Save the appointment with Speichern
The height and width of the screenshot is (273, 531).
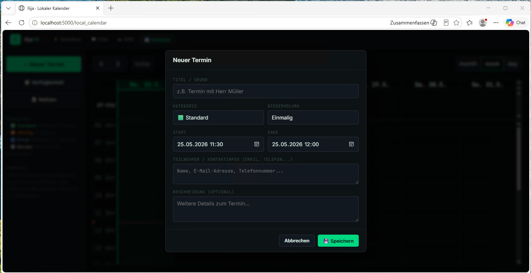(338, 241)
